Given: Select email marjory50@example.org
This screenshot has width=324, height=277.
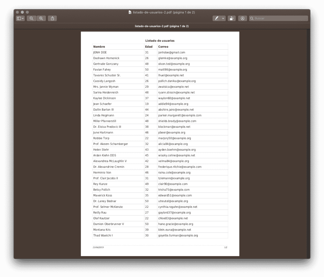Looking at the screenshot, I should pyautogui.click(x=175, y=138).
